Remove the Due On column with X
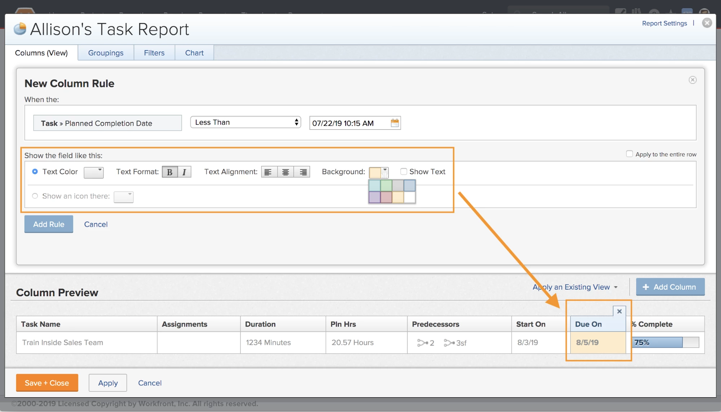Viewport: 721px width, 412px height. [x=619, y=311]
